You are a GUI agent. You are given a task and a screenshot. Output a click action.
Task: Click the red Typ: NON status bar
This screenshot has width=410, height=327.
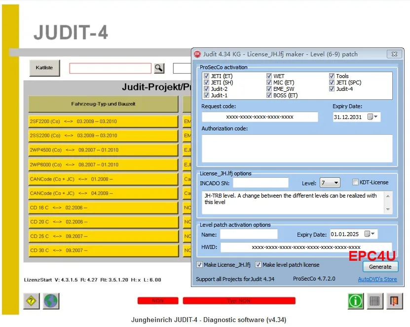point(239,301)
